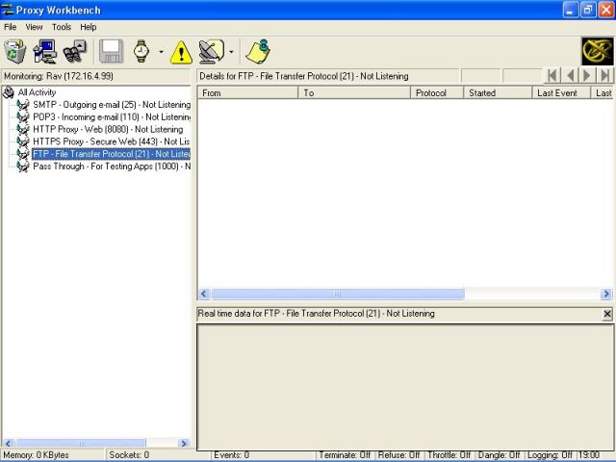
Task: Select SMTP Outgoing e-mail (25) tree item
Action: tap(112, 105)
